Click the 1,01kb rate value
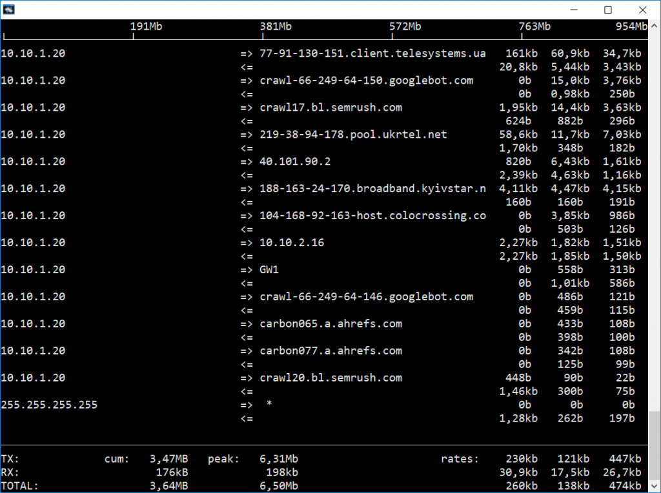The width and height of the screenshot is (661, 493). tap(570, 284)
